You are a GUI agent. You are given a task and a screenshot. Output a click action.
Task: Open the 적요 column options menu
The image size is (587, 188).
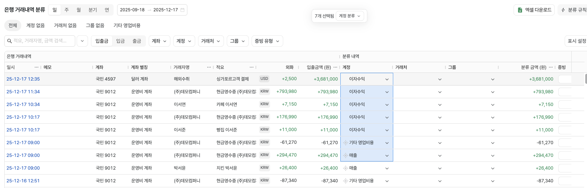pyautogui.click(x=252, y=67)
